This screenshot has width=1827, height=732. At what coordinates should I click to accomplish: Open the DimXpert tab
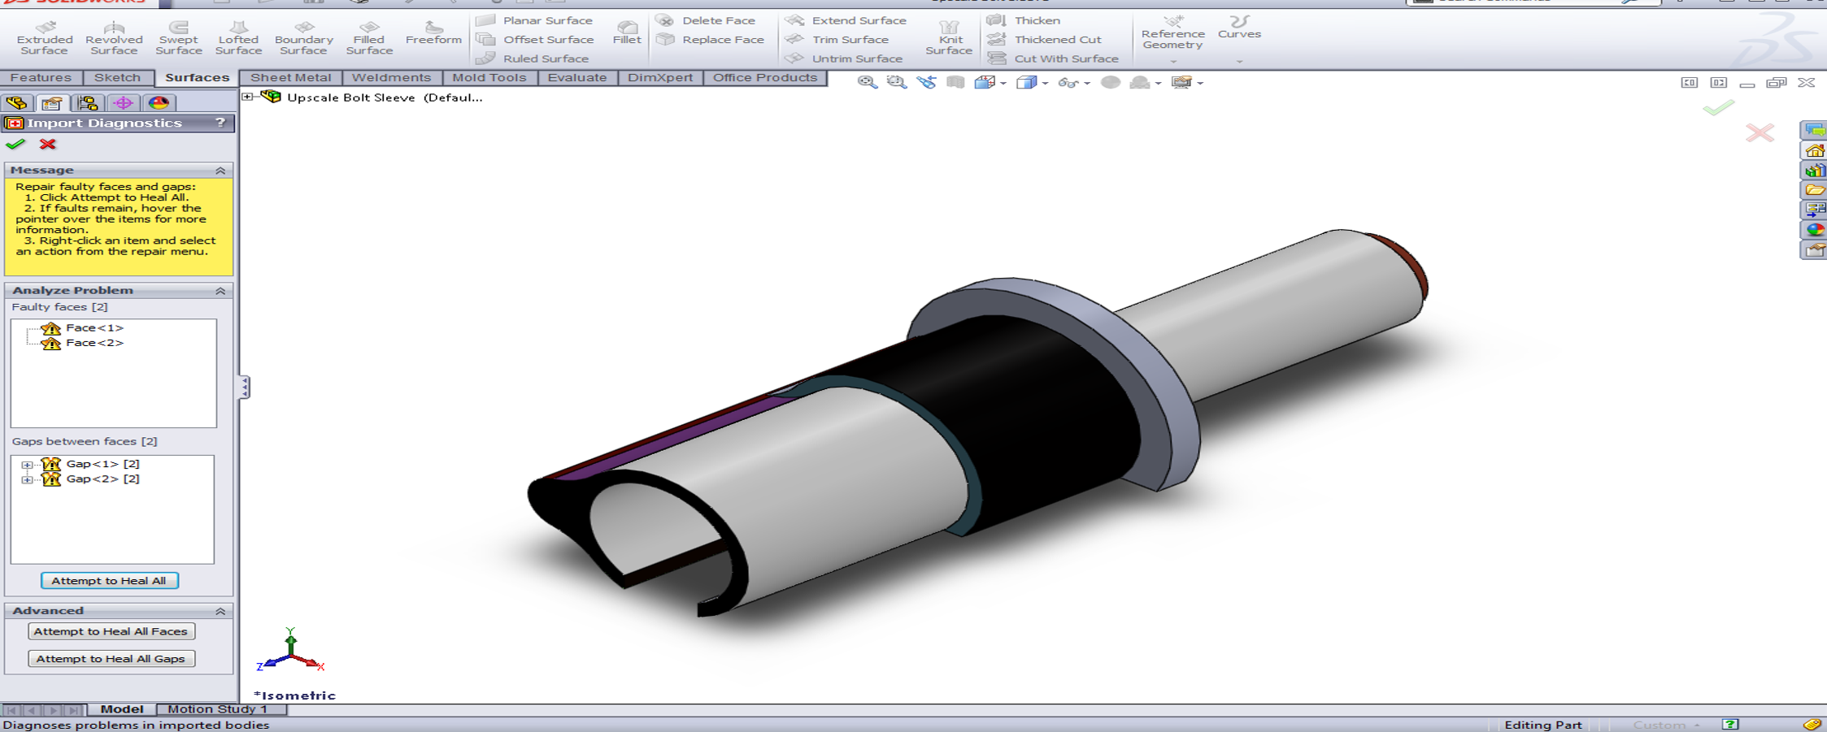coord(660,78)
